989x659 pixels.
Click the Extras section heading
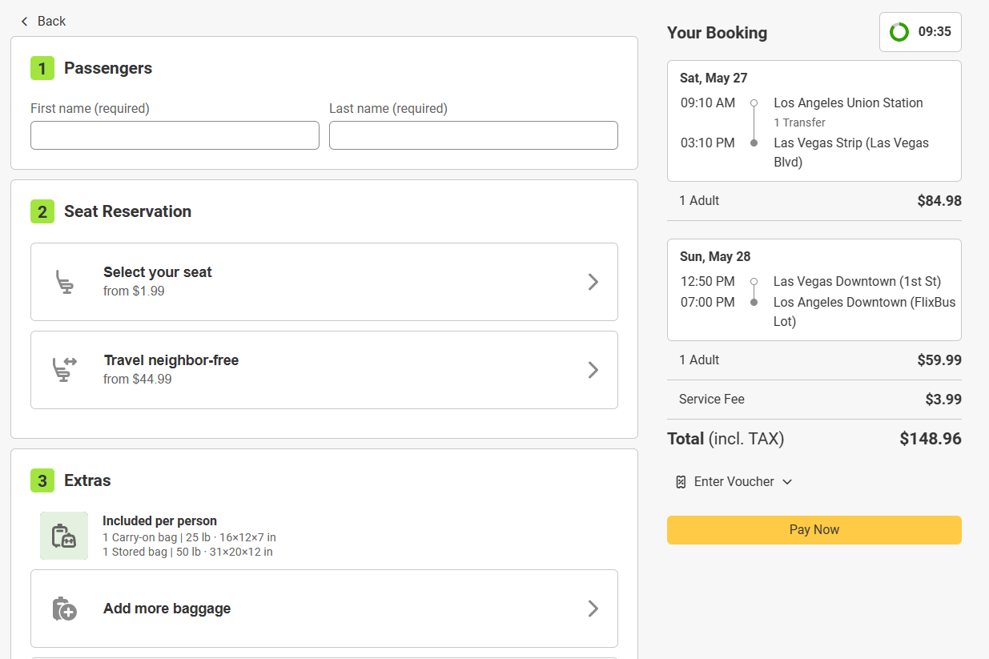tap(87, 480)
